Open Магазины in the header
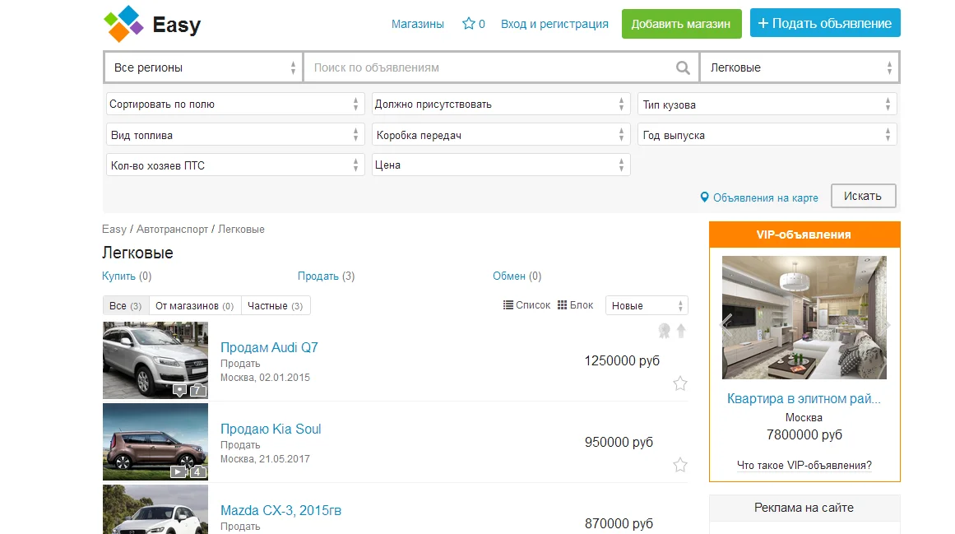955x534 pixels. tap(418, 24)
